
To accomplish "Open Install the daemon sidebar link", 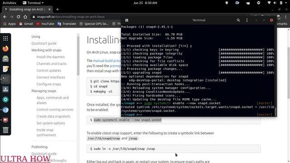I will (50, 57).
